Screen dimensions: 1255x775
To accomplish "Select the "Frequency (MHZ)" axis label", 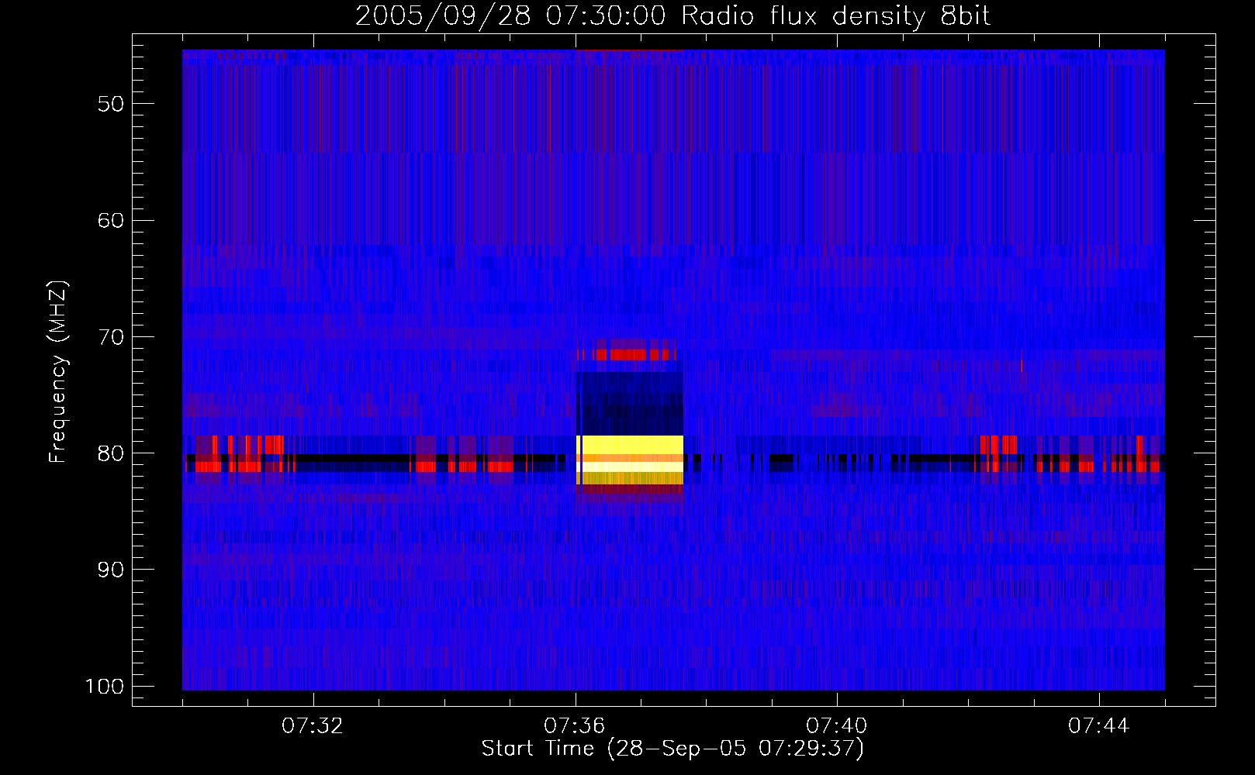I will pyautogui.click(x=58, y=372).
